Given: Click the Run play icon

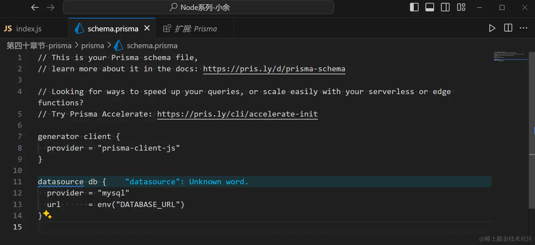Looking at the screenshot, I should click(492, 28).
